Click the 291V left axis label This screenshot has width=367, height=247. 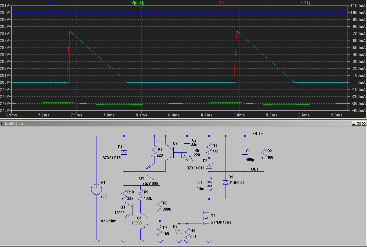(x=4, y=6)
